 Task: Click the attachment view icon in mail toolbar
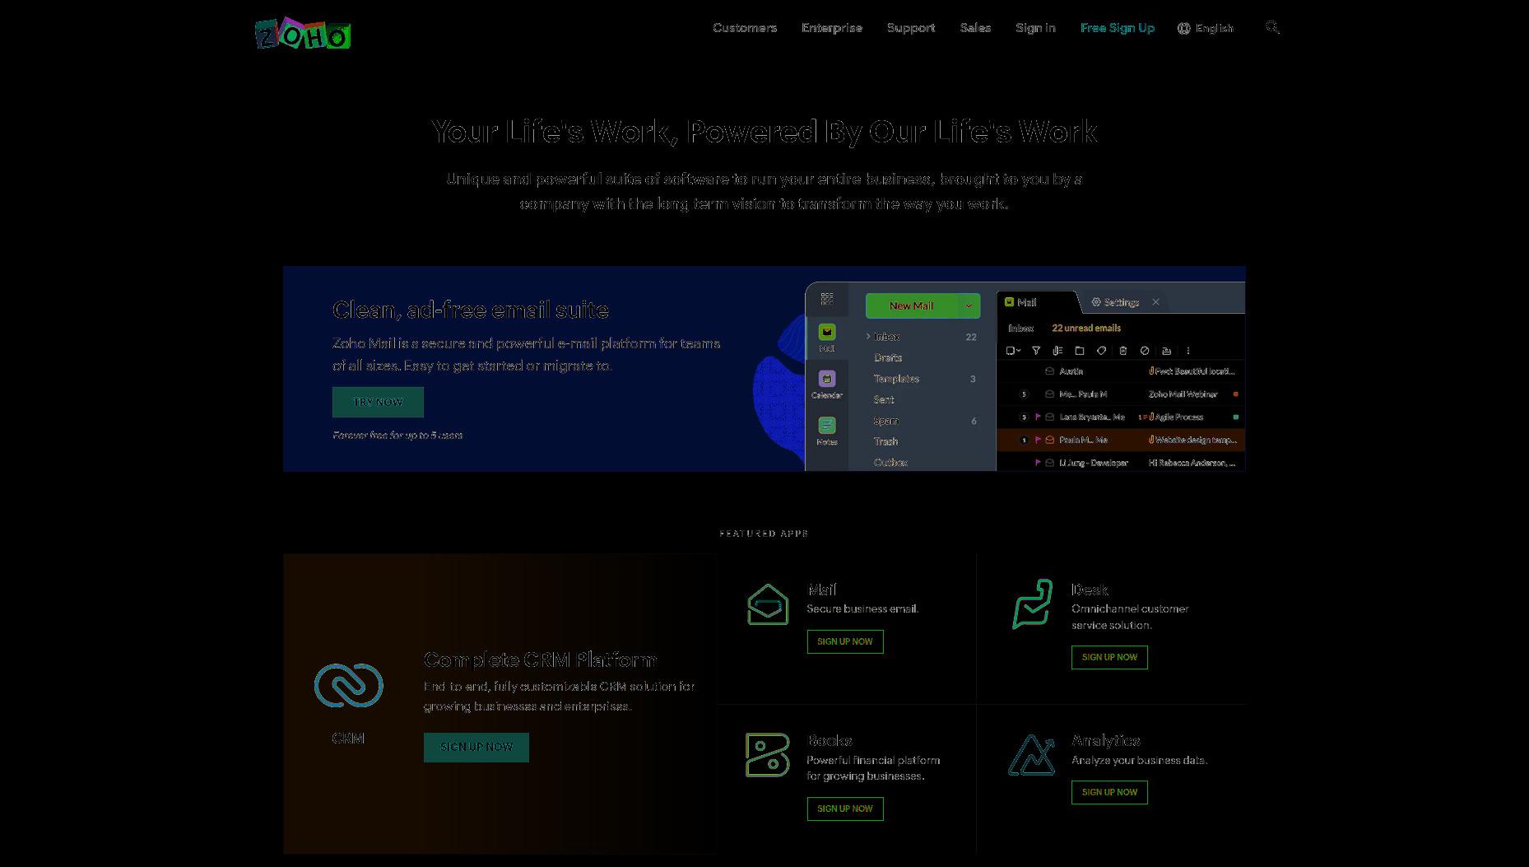[1057, 351]
